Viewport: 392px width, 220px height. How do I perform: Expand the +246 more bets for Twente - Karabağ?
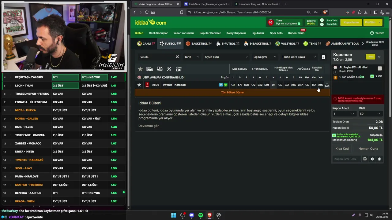coord(327,85)
